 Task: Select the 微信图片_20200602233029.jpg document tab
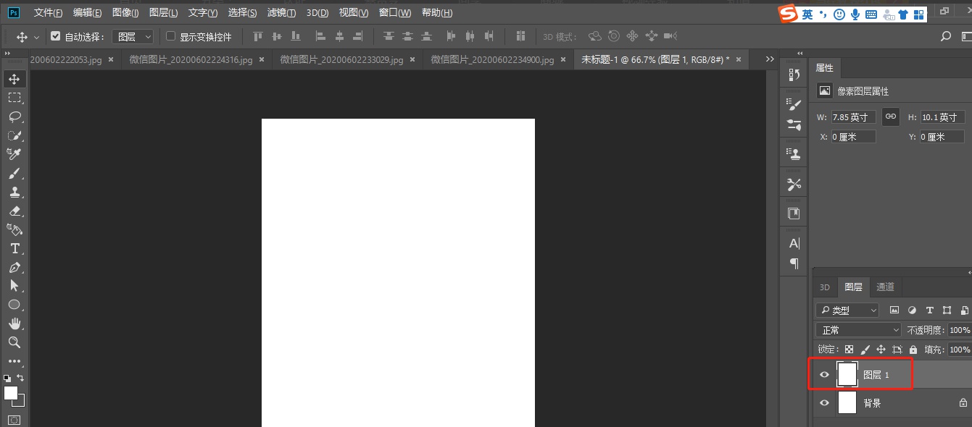(341, 59)
